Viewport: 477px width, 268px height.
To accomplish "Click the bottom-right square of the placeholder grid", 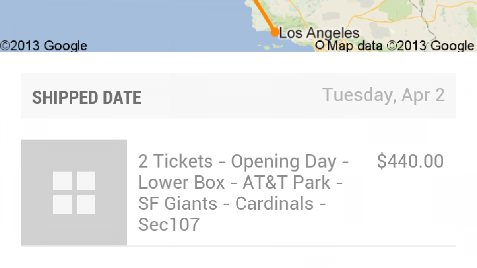I will coord(86,204).
